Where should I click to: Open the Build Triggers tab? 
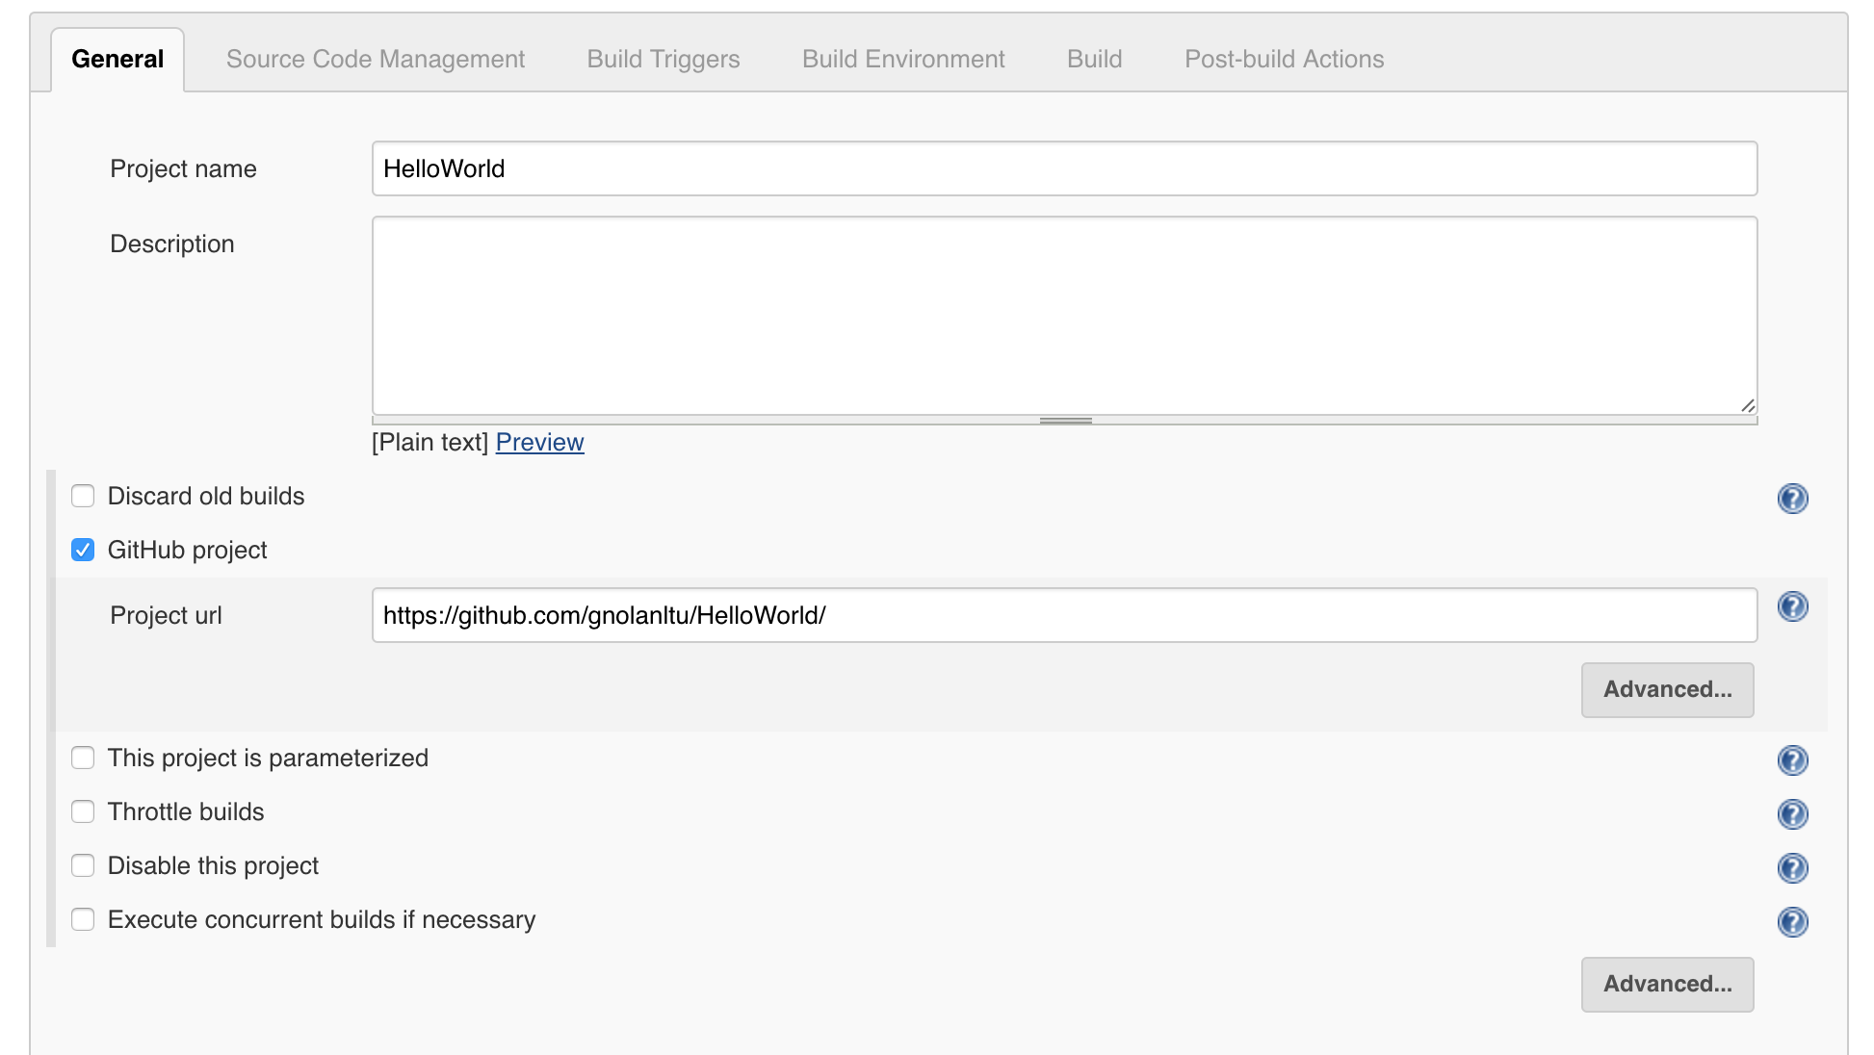(663, 59)
